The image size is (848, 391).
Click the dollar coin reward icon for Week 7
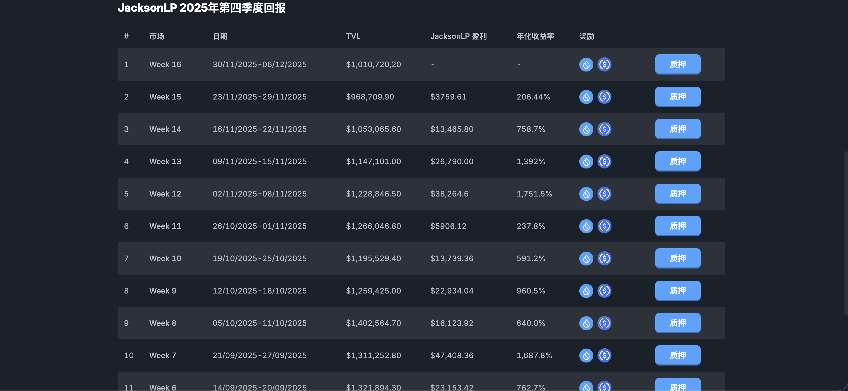pyautogui.click(x=604, y=355)
